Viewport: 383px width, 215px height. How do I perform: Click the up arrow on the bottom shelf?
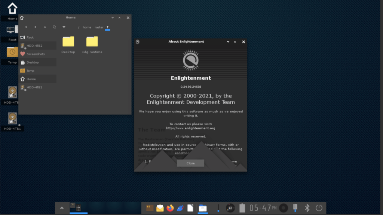62,208
